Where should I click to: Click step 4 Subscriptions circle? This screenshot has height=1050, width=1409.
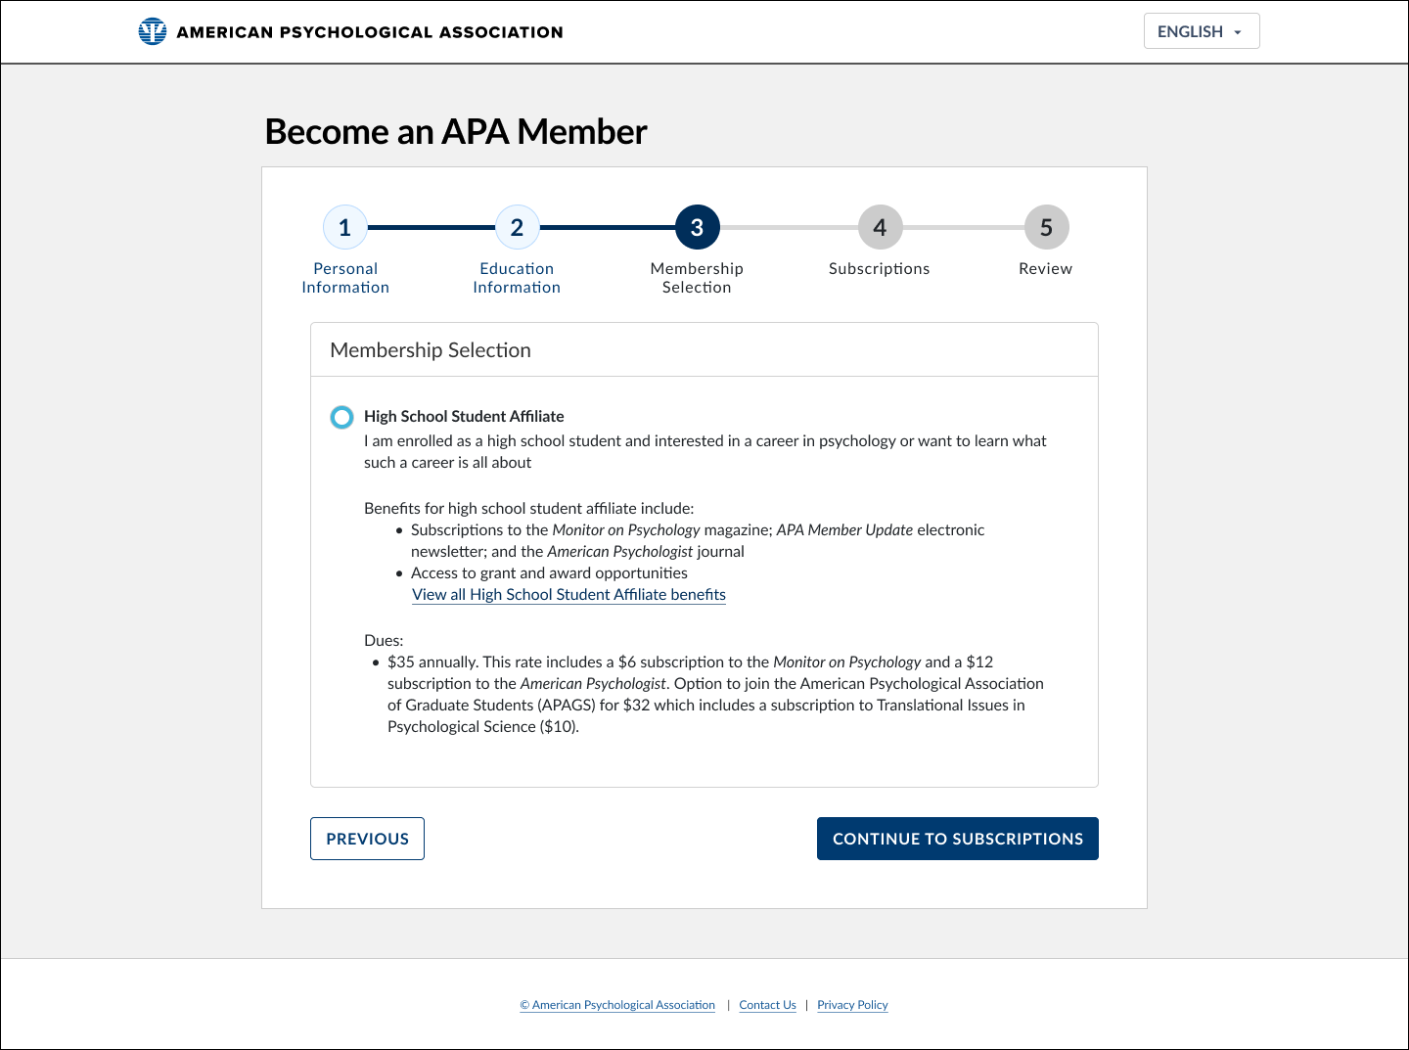880,227
